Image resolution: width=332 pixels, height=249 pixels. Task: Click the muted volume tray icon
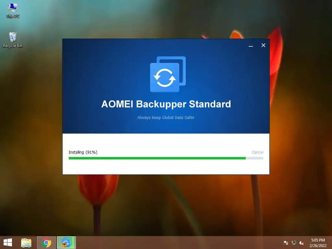[301, 243]
